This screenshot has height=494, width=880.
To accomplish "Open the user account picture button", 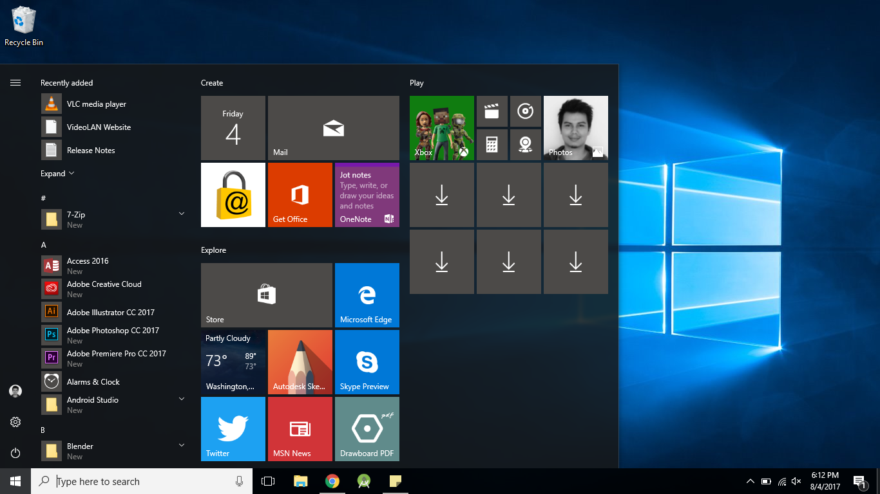I will (15, 390).
